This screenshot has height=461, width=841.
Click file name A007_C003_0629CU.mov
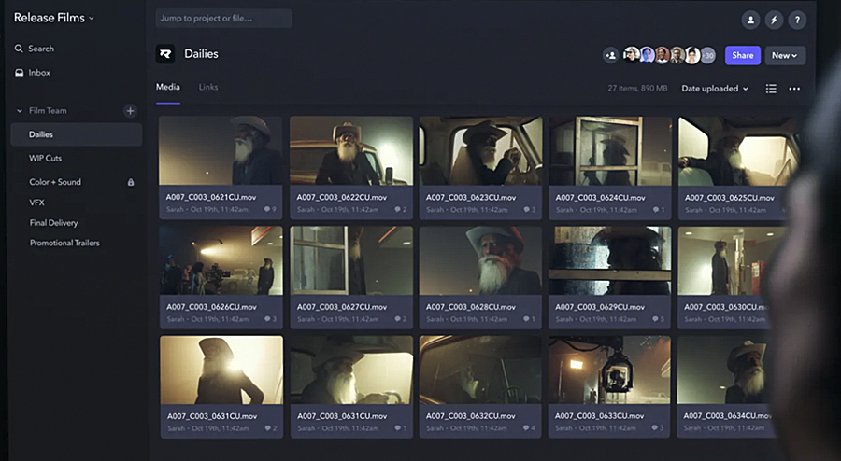tap(600, 307)
